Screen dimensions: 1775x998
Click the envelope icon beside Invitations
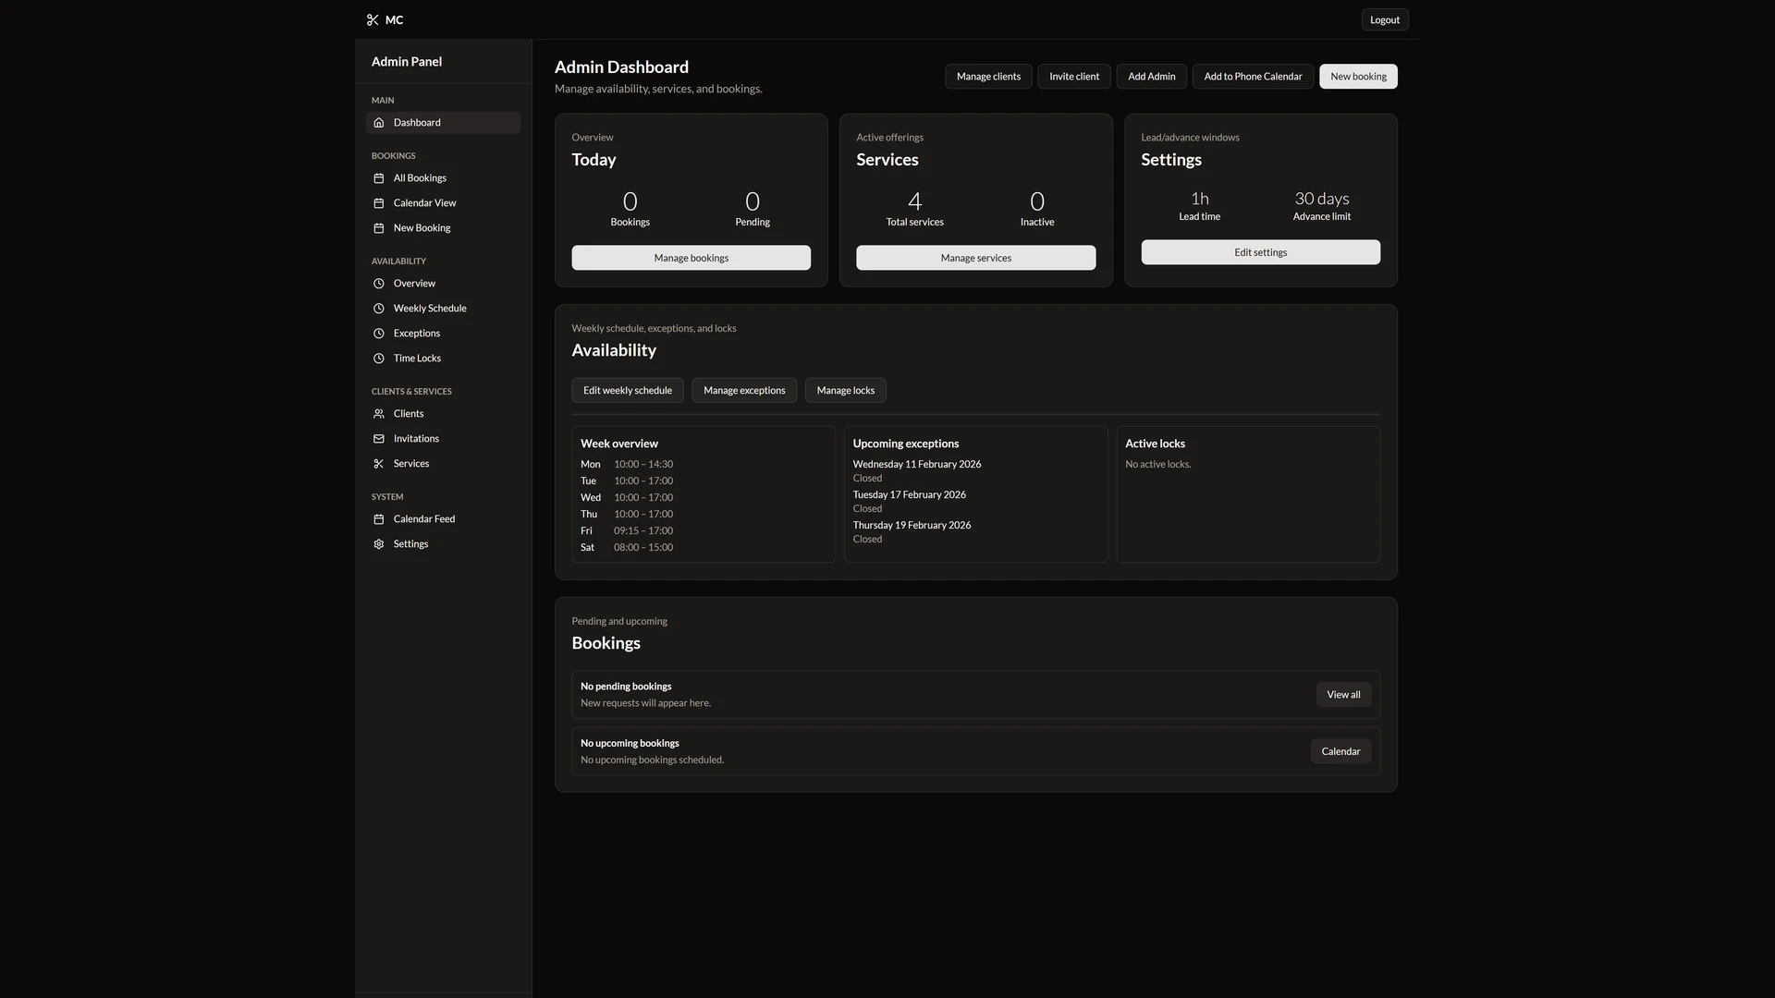pos(378,439)
